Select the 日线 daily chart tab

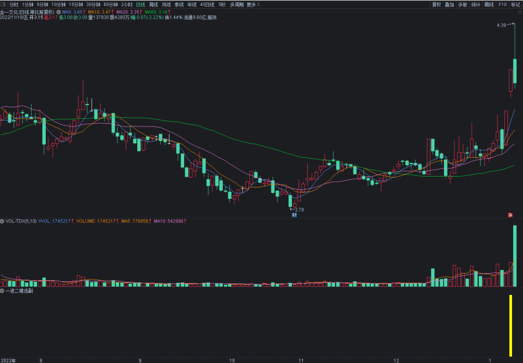click(x=141, y=5)
